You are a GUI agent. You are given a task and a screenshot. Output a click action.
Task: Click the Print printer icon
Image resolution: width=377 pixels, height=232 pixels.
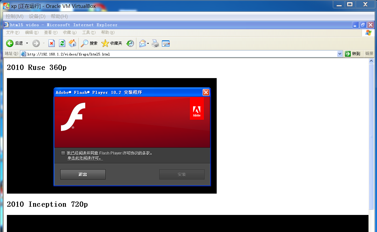tap(155, 43)
